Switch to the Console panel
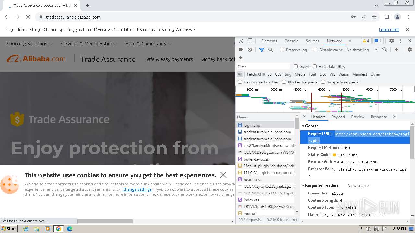Image resolution: width=415 pixels, height=233 pixels. point(291,41)
